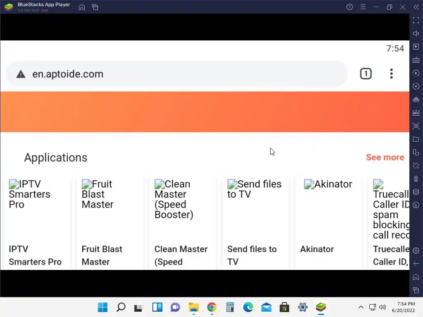Click the Fruit Blast Master title link

[102, 255]
